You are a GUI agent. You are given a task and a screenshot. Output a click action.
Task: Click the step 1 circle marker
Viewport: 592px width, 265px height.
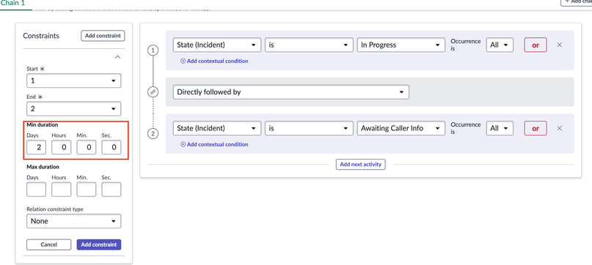coord(153,50)
